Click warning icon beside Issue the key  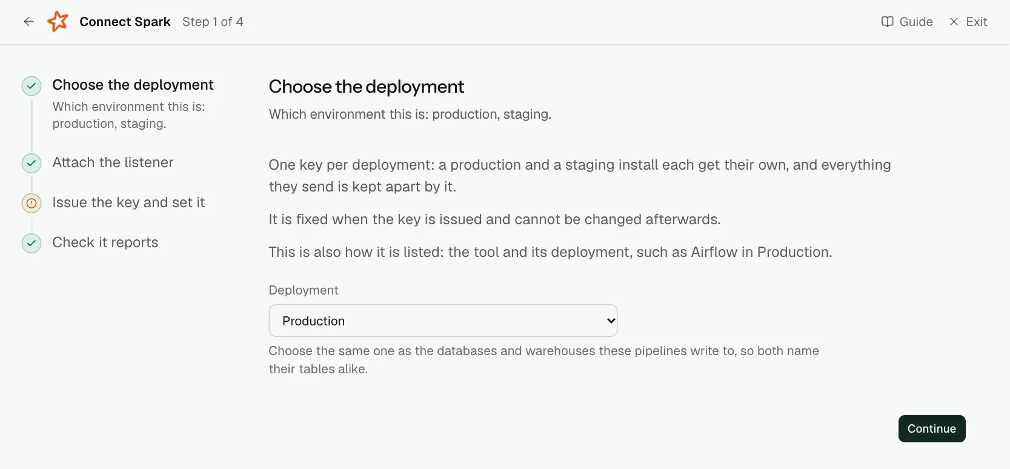click(32, 203)
